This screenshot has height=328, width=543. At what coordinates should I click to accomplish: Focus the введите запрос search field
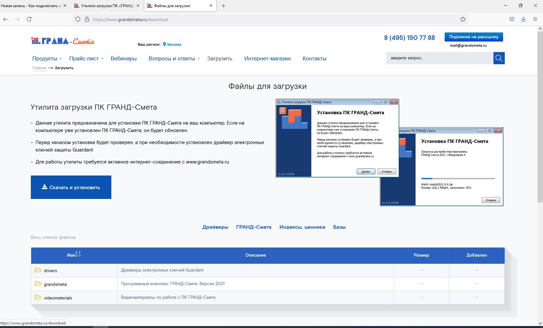point(439,58)
